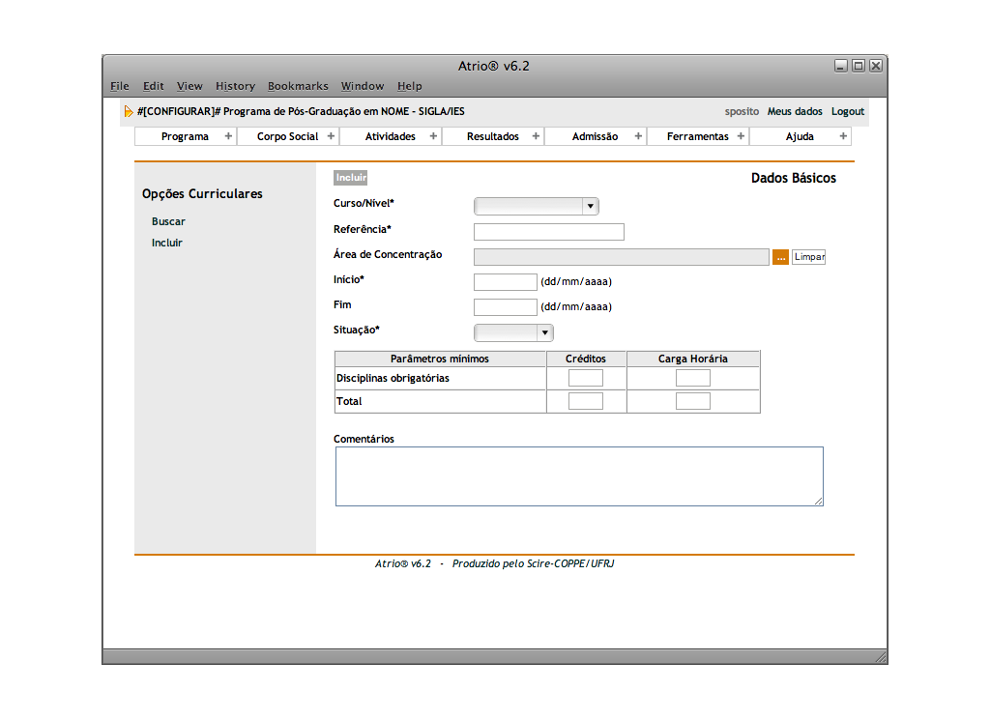Click the Referência text field

(548, 232)
